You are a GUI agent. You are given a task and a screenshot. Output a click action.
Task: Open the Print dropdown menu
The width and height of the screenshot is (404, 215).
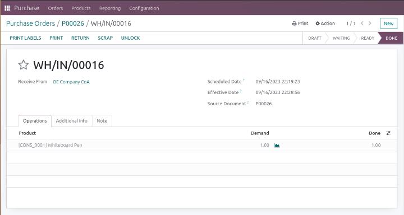pyautogui.click(x=300, y=24)
